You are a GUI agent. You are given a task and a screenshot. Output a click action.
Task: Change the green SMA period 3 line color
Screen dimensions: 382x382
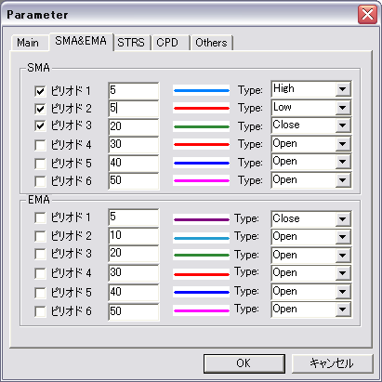point(202,126)
